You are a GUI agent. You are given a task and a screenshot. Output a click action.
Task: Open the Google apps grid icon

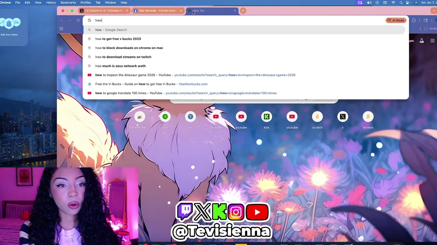point(433,41)
